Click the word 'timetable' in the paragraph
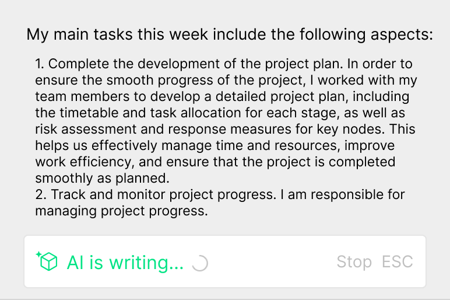This screenshot has height=300, width=450. tap(87, 113)
